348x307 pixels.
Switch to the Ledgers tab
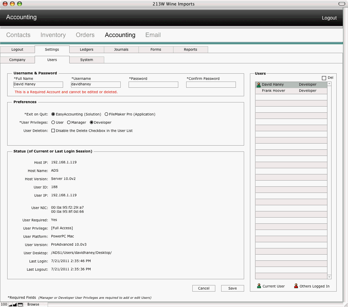(86, 49)
